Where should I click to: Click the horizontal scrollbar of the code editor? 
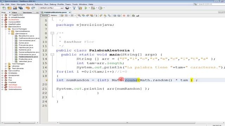tap(127, 122)
